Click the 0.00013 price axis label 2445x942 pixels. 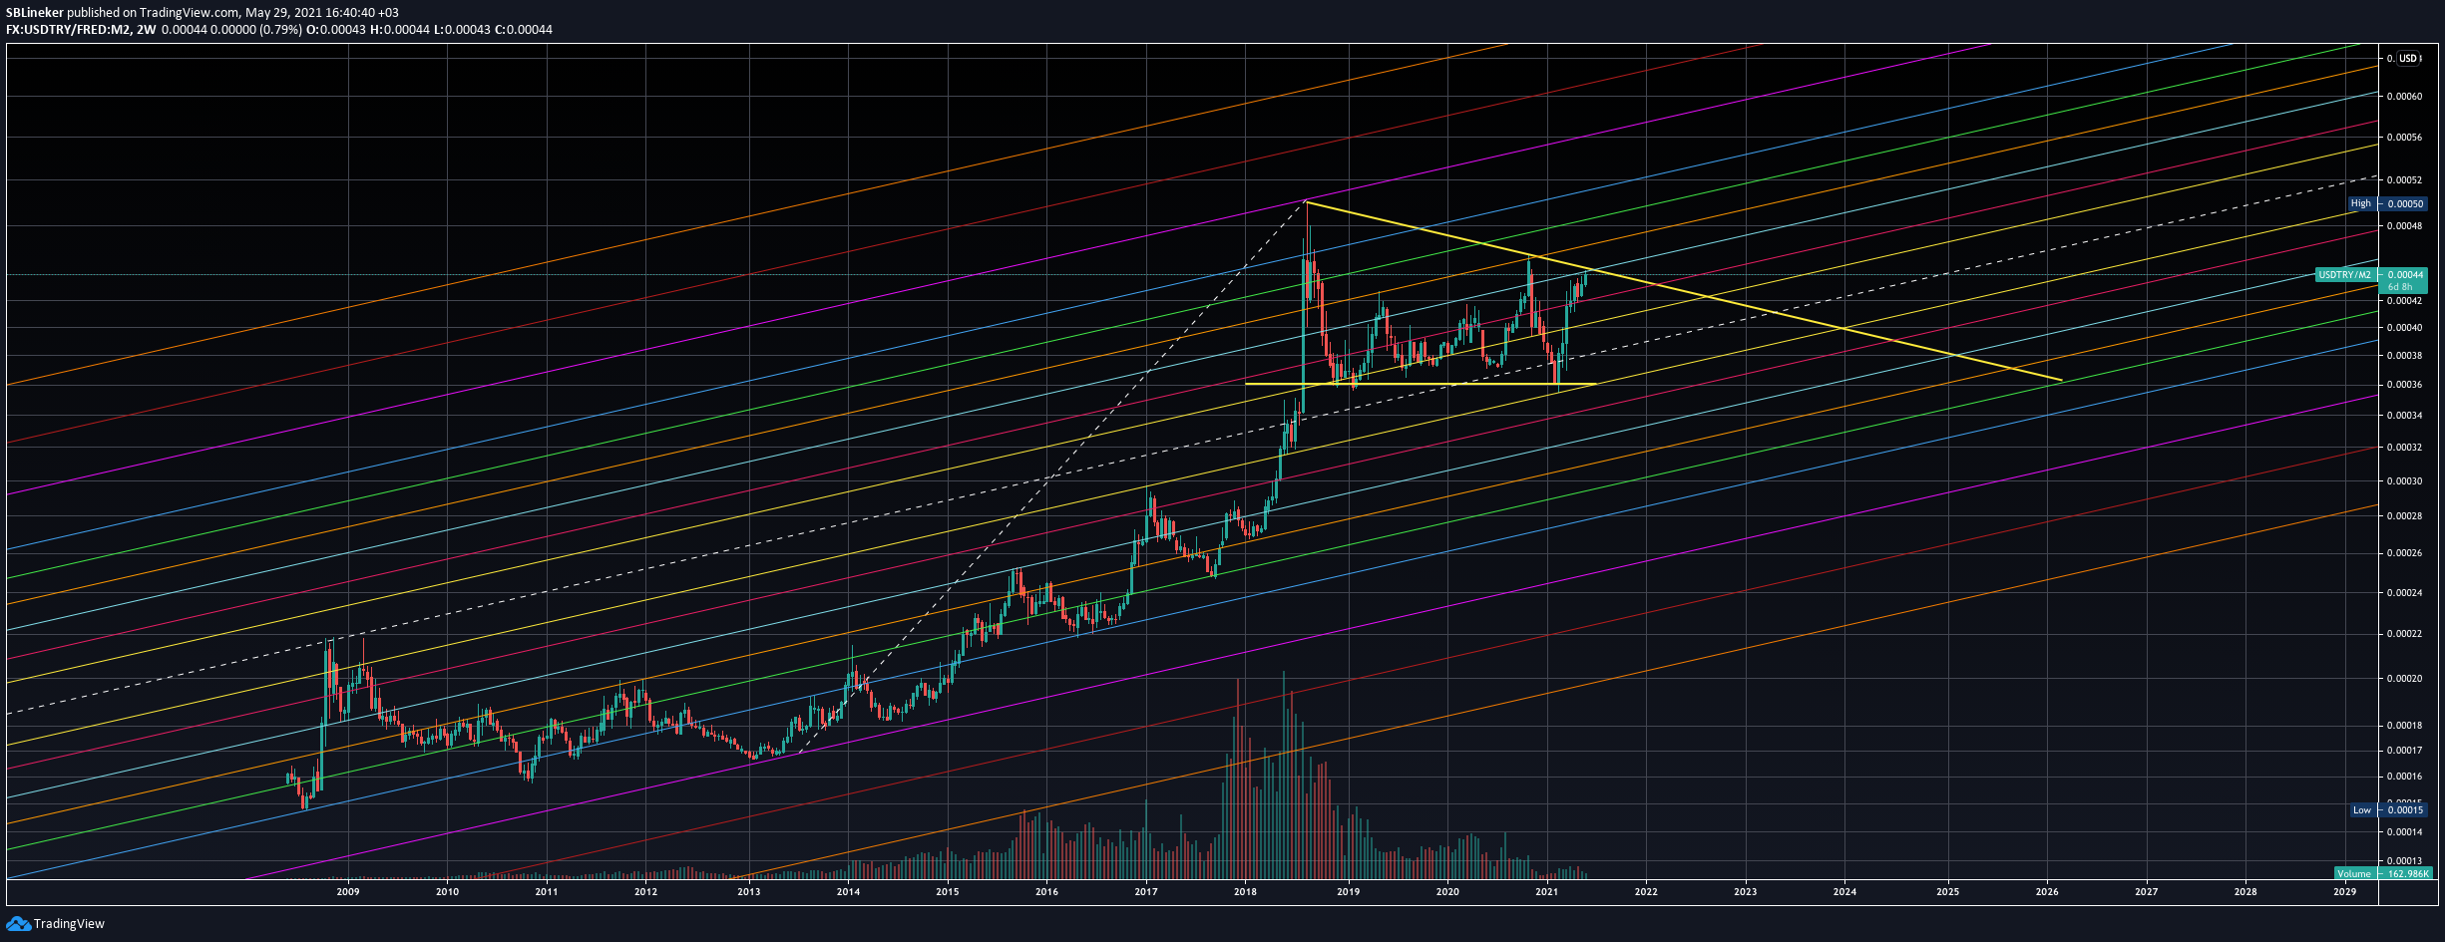click(x=2402, y=861)
